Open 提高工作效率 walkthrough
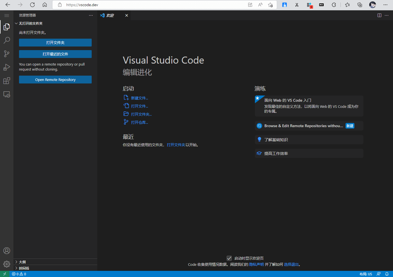This screenshot has height=277, width=393. tap(309, 153)
